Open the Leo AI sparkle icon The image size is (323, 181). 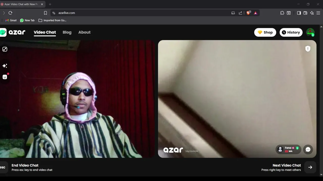[312, 13]
